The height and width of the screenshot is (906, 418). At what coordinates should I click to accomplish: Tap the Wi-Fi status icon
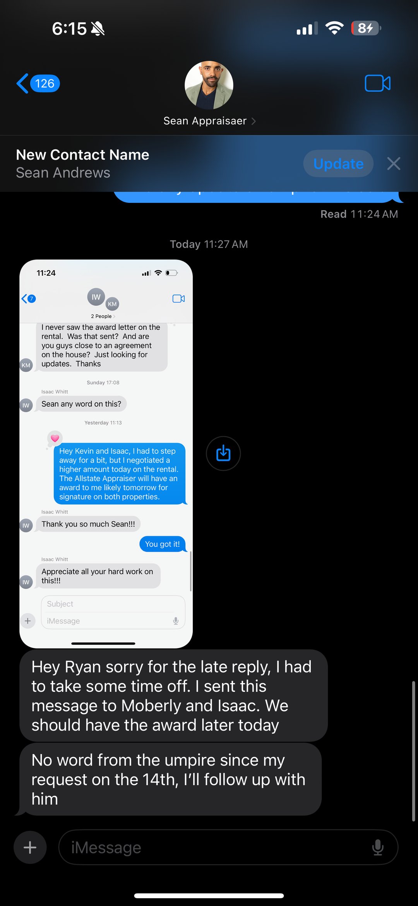[x=334, y=28]
